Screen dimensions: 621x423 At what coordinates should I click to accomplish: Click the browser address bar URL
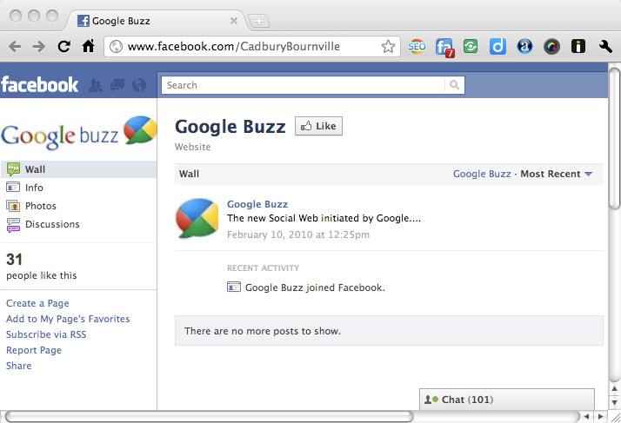click(x=234, y=47)
